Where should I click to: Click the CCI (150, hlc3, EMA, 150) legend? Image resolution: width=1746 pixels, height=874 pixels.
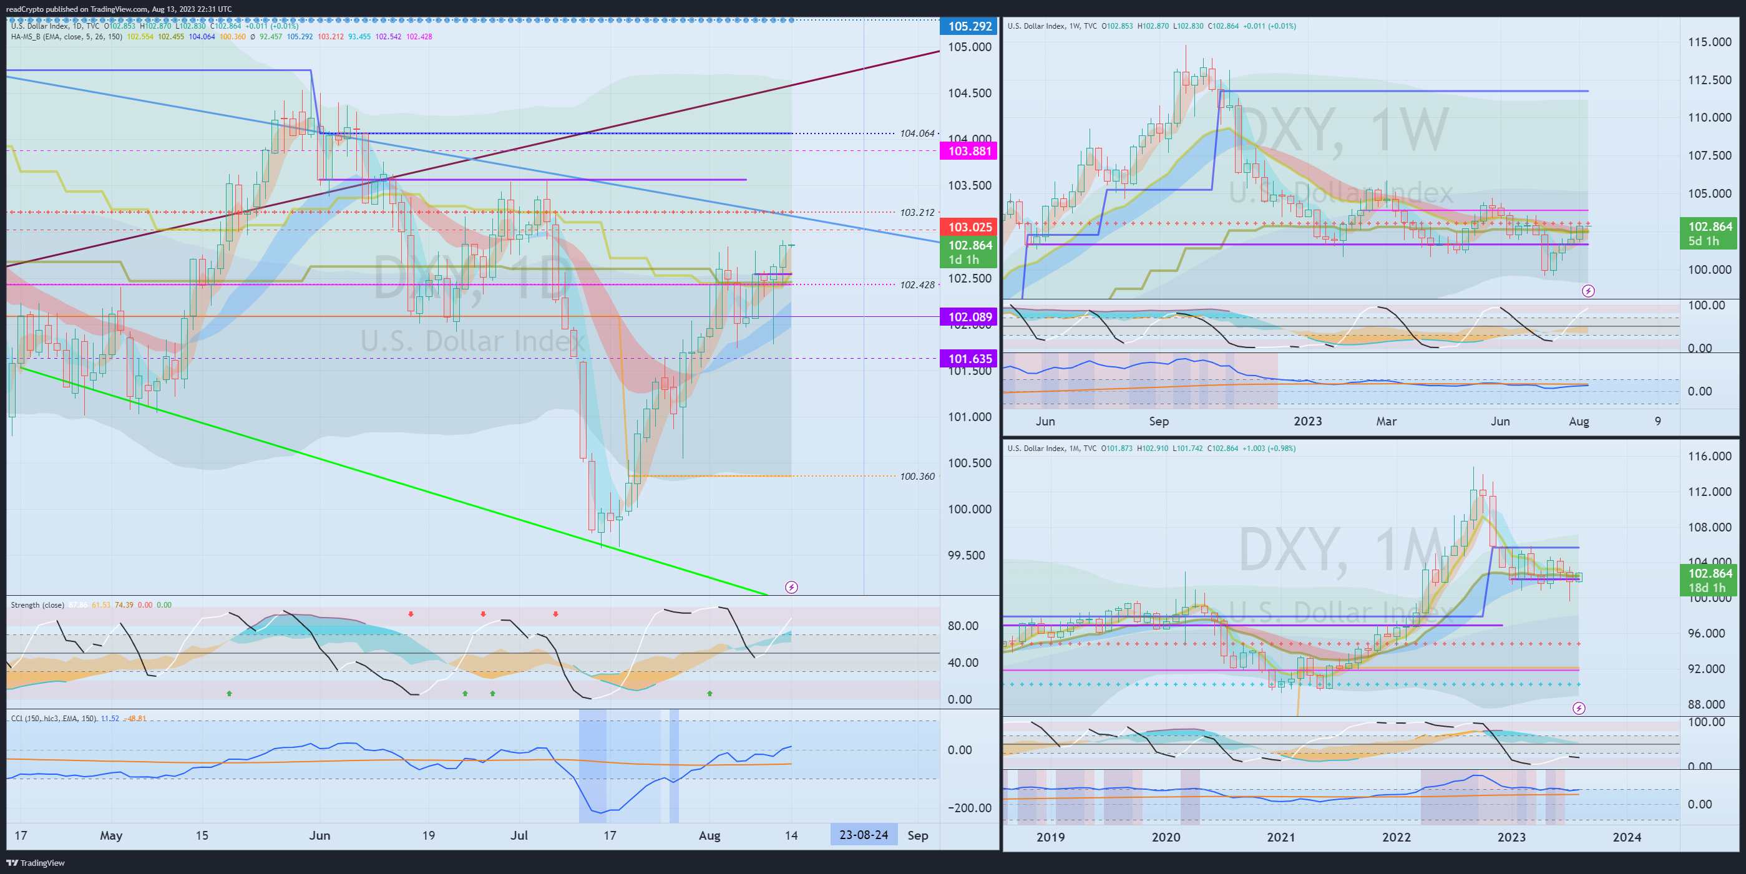coord(54,718)
